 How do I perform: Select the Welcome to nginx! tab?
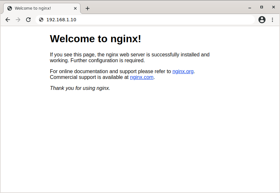click(x=42, y=8)
